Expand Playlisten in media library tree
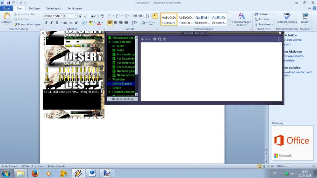 [109, 80]
